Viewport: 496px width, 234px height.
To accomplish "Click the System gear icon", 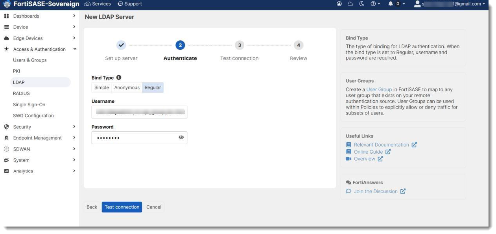I will [x=6, y=160].
